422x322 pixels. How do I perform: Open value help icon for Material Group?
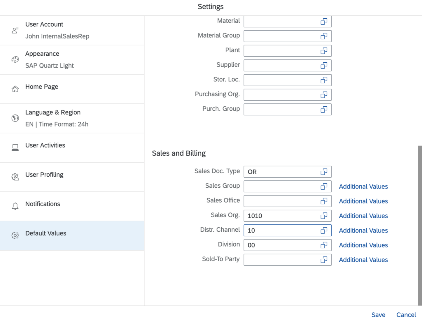[324, 36]
